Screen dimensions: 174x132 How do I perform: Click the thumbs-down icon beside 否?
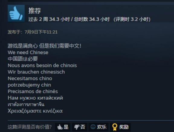pos(77,127)
